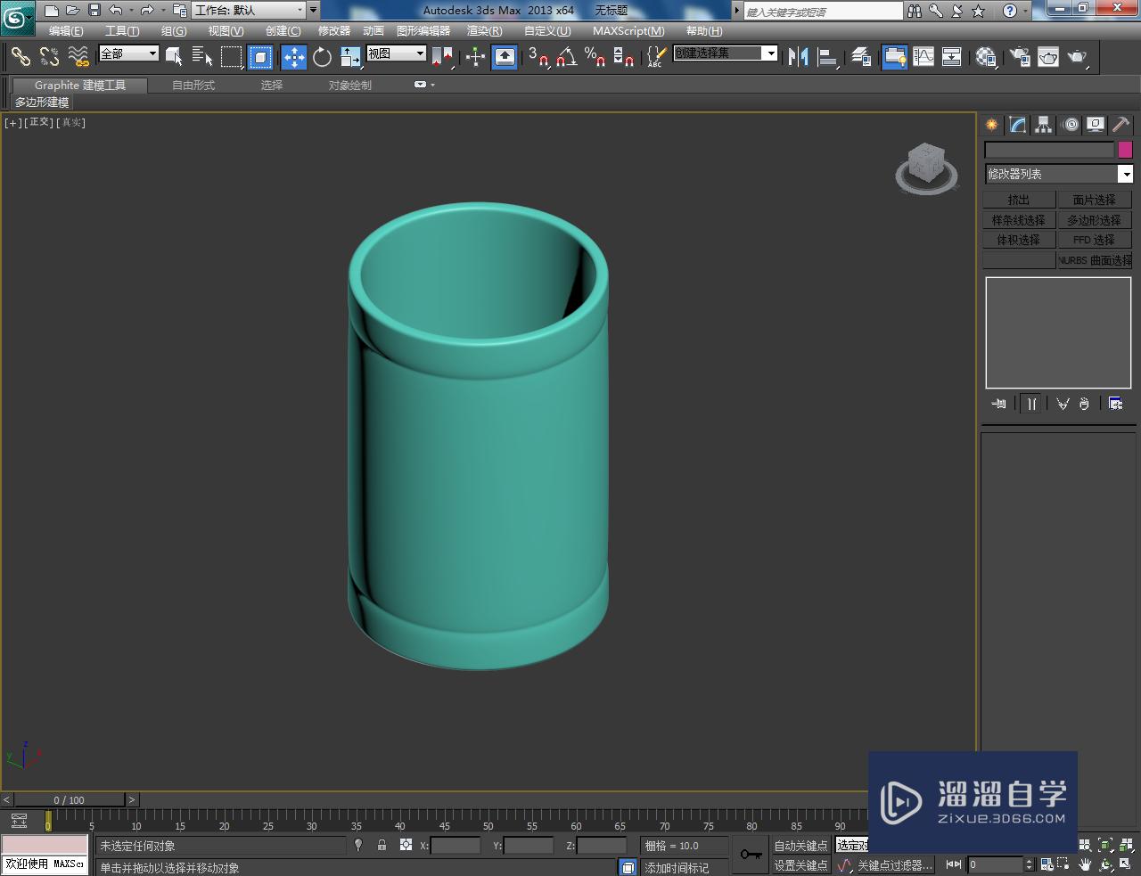Click the 样条线选择 modifier button

click(x=1019, y=220)
